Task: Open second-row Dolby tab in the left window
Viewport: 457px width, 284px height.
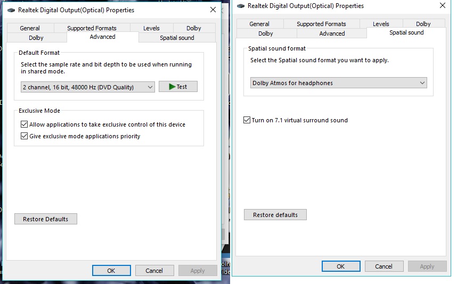Action: [36, 38]
